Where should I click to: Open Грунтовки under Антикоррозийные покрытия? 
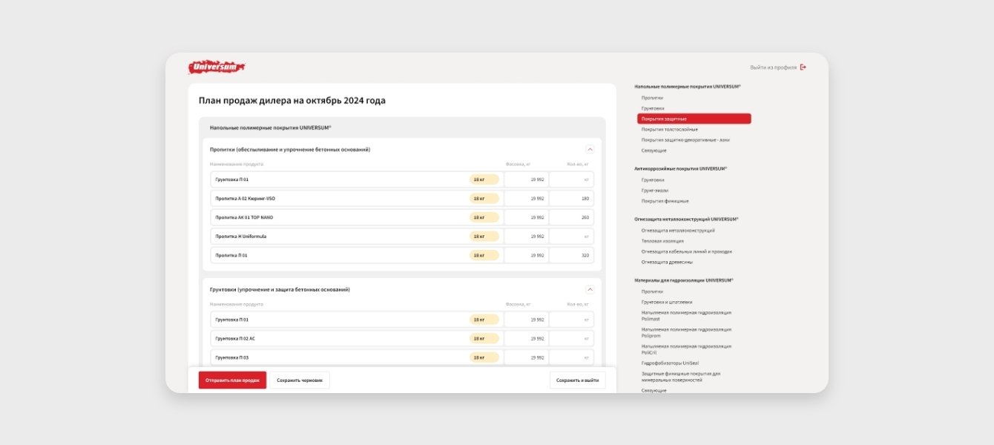[x=653, y=179]
